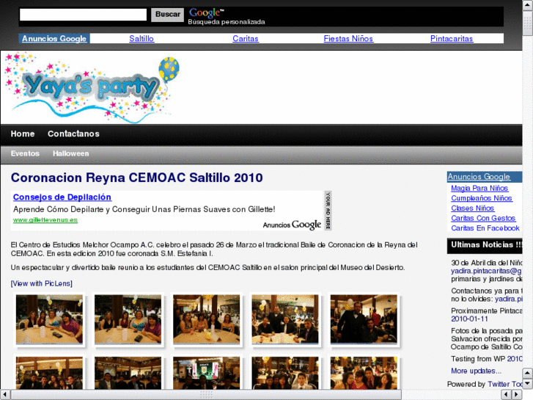Switch to the Halloween tab
The width and height of the screenshot is (533, 400).
70,153
